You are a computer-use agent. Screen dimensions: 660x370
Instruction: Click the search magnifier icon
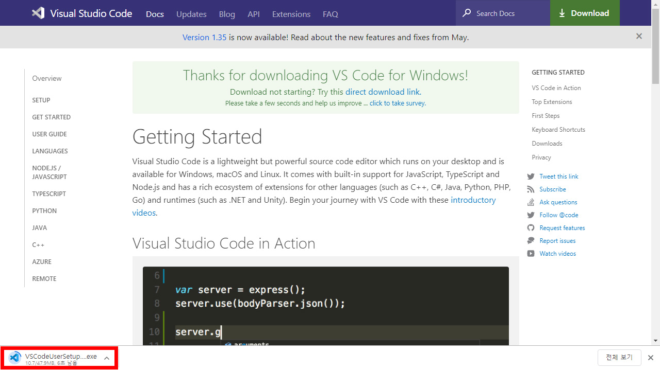[467, 13]
